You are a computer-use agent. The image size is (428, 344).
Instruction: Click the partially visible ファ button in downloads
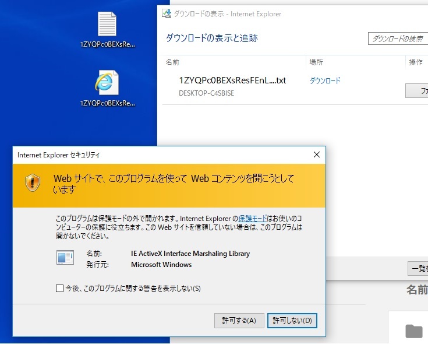point(416,90)
